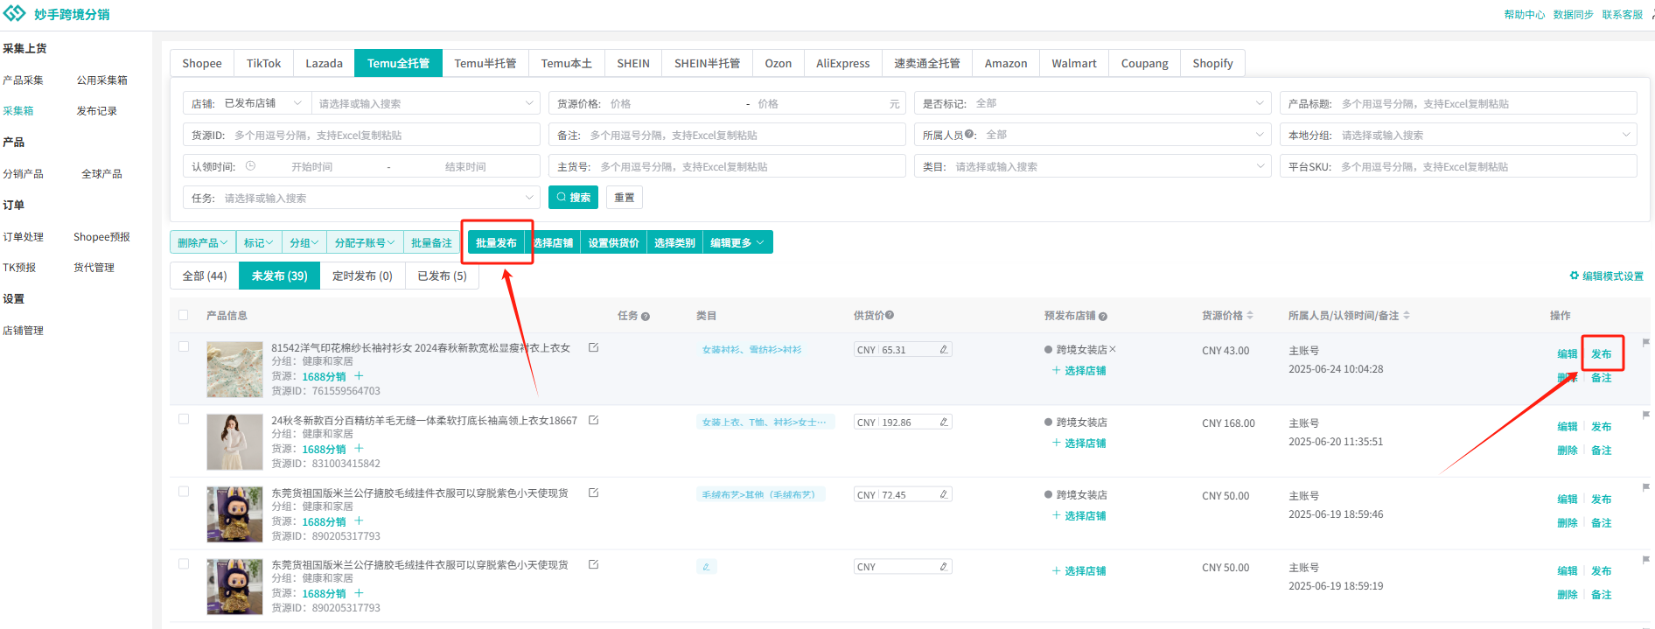Switch to the Temu半托管 tab
Screen dimensions: 1655x629
(x=485, y=63)
